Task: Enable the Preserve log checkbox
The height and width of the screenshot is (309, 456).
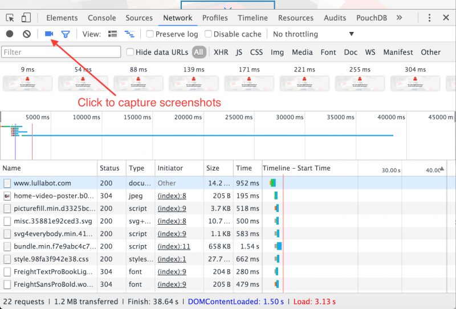Action: (x=150, y=34)
